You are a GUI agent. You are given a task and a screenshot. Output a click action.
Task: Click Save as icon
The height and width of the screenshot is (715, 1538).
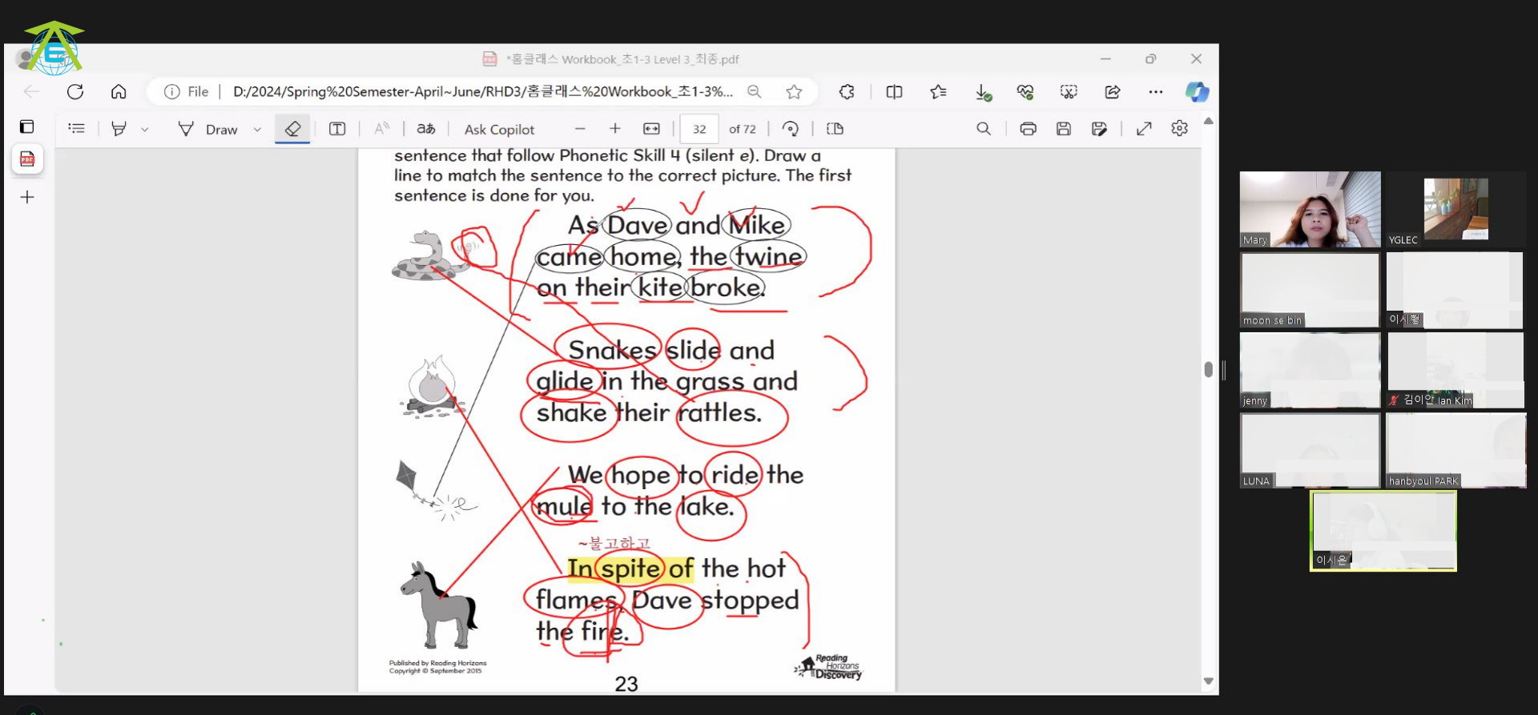(x=1099, y=128)
